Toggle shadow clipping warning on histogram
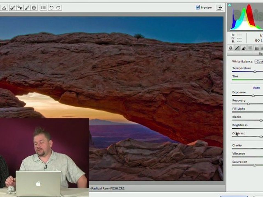The image size is (263, 197). [230, 5]
